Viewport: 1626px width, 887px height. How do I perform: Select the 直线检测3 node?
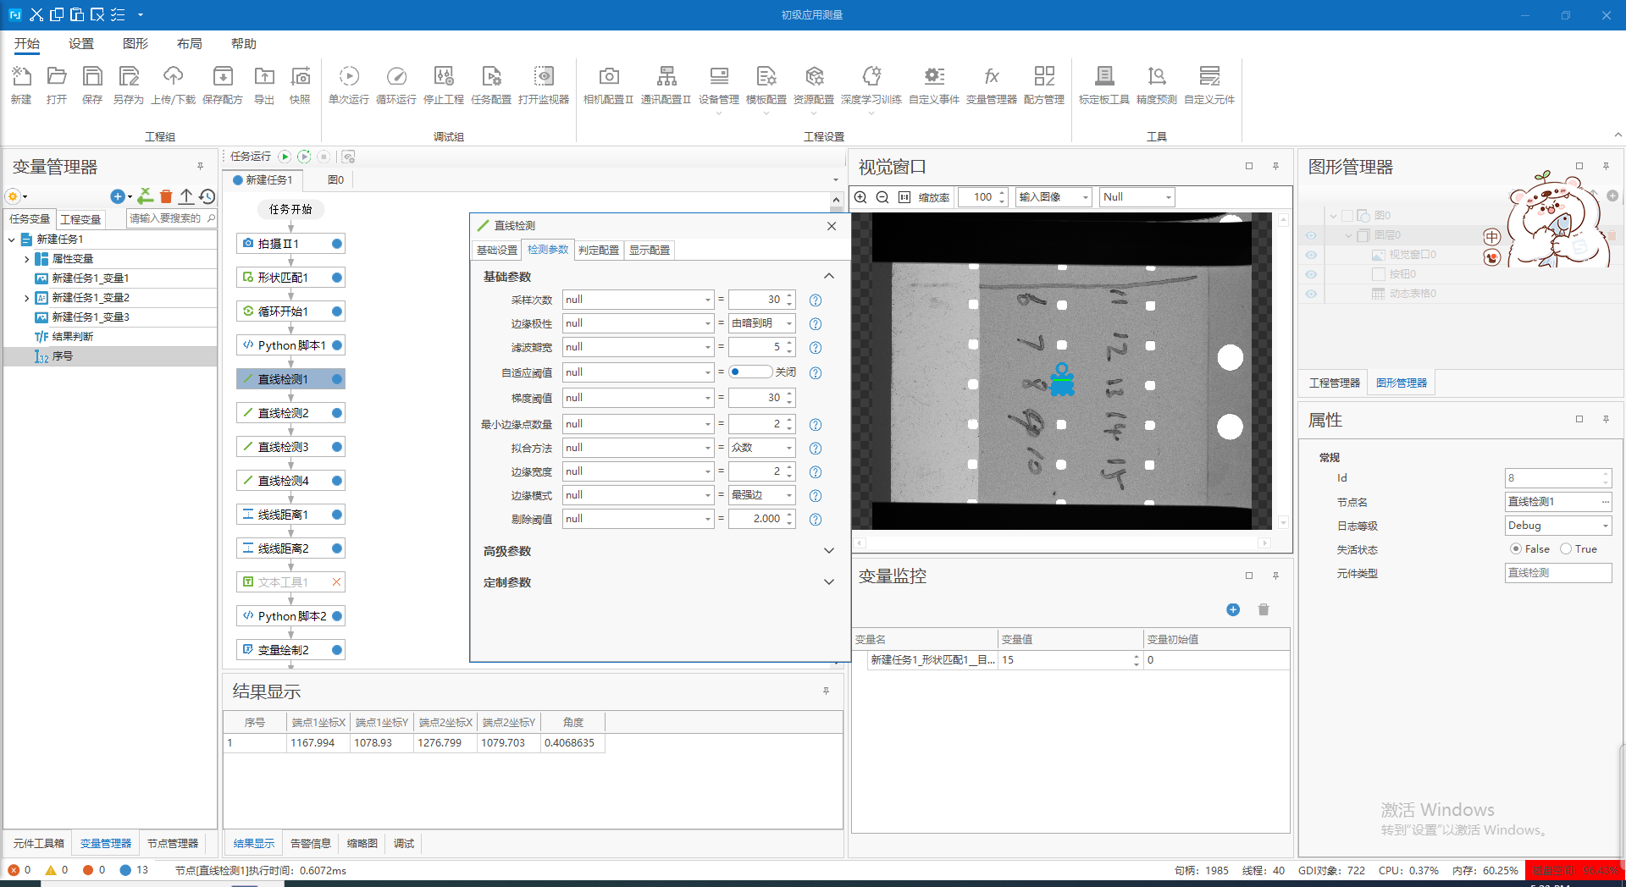click(x=290, y=447)
